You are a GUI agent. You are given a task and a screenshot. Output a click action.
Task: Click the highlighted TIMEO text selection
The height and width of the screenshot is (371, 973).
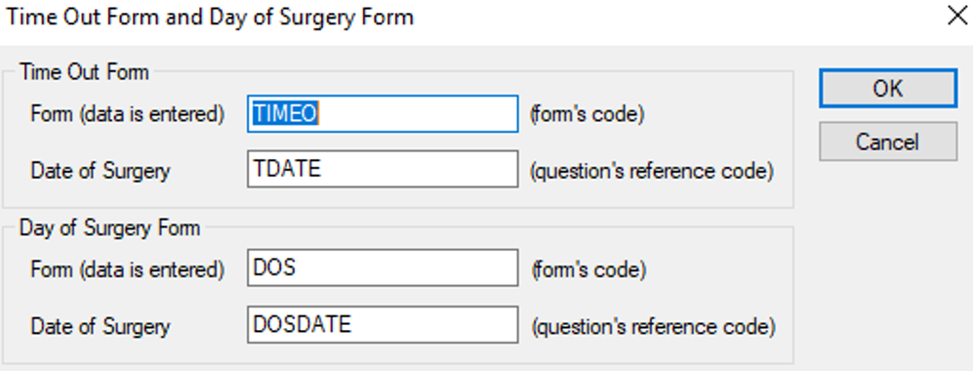tap(285, 113)
